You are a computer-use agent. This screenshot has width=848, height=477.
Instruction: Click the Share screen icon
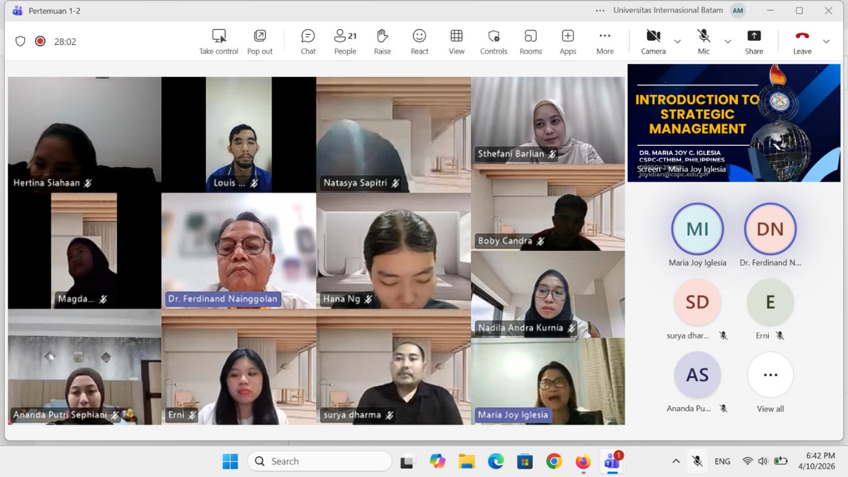coord(754,41)
